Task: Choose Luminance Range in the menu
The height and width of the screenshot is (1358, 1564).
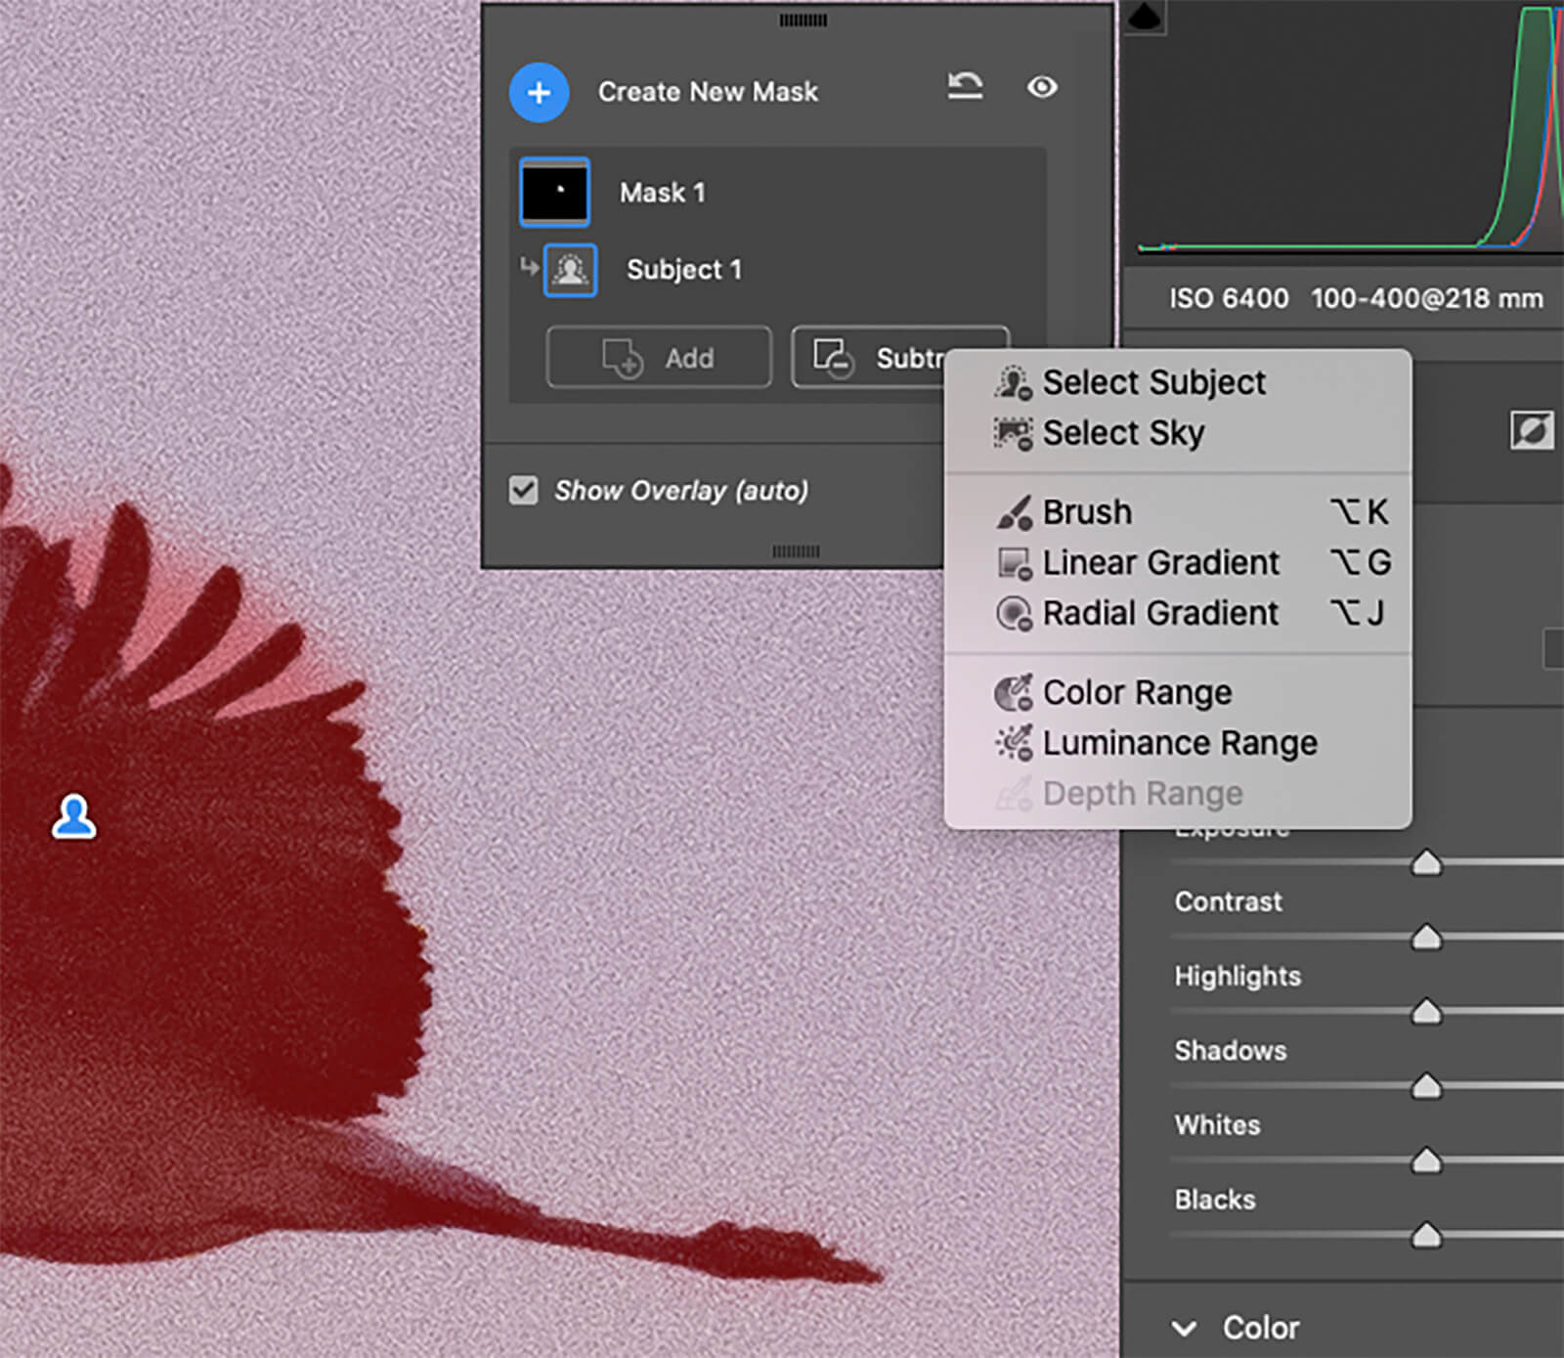Action: click(1179, 744)
